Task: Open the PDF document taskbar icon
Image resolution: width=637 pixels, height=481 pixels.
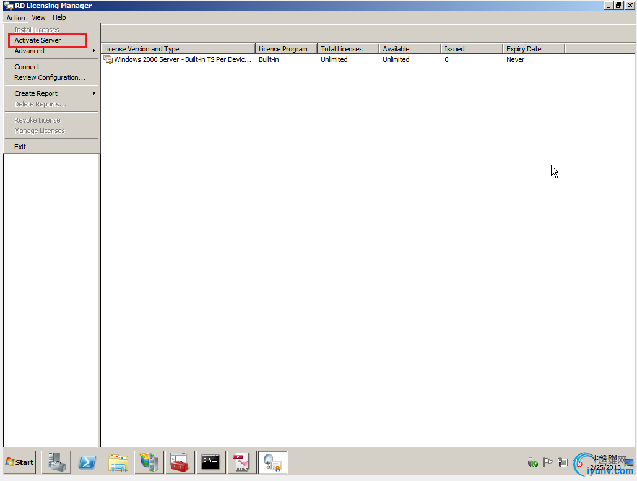Action: (241, 462)
